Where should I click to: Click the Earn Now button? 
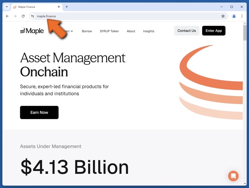[x=39, y=112]
